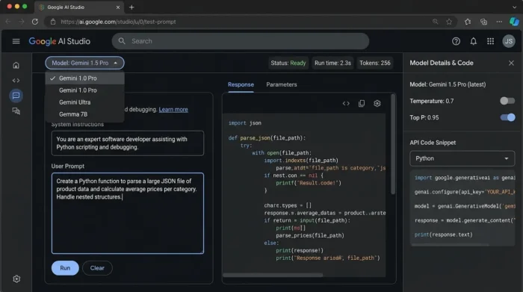Expand the browser tab list chevron
523x292 pixels.
click(514, 7)
